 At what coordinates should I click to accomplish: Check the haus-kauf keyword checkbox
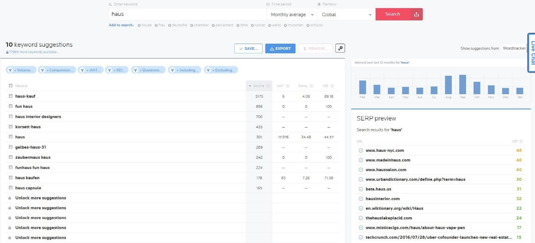(x=10, y=96)
